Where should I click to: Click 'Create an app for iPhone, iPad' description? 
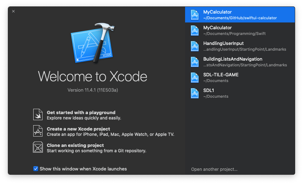[x=110, y=134]
